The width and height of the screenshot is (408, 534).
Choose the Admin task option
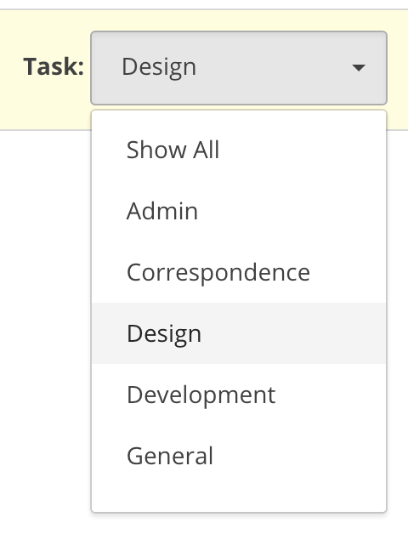239,211
